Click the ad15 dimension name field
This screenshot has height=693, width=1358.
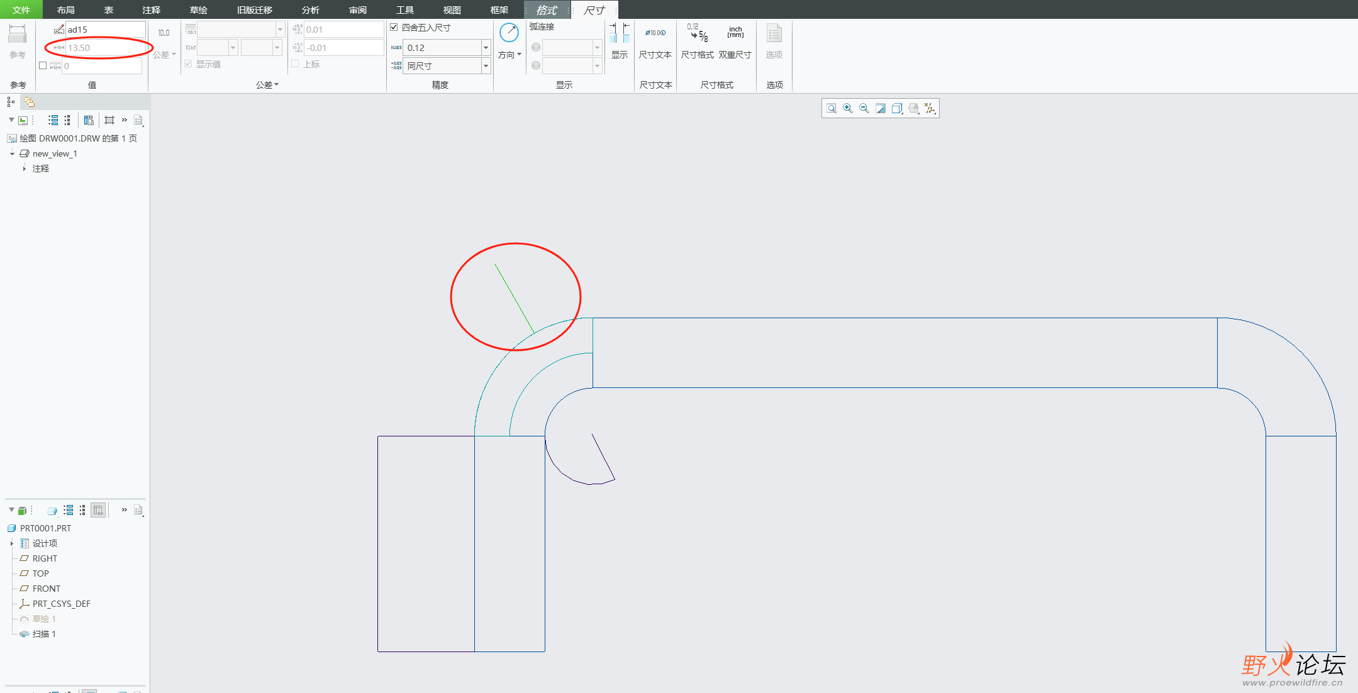coord(106,30)
